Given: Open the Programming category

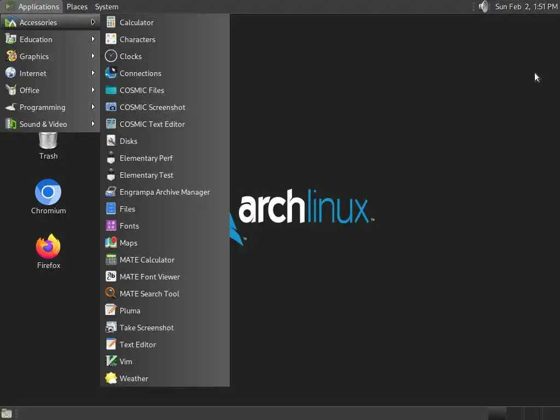Looking at the screenshot, I should tap(50, 107).
